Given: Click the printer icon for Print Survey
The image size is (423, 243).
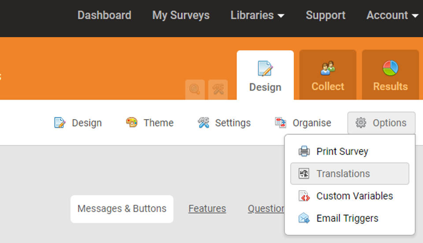Looking at the screenshot, I should pos(304,151).
